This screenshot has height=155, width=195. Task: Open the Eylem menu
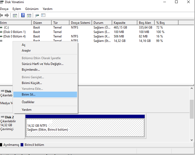17,9
